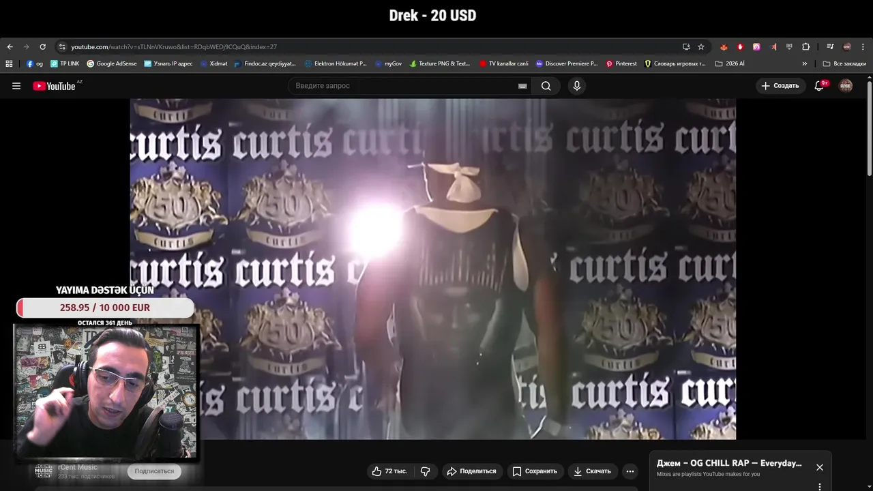The height and width of the screenshot is (491, 873).
Task: Like the video with 72 тыс. thumbs up
Action: click(x=390, y=471)
